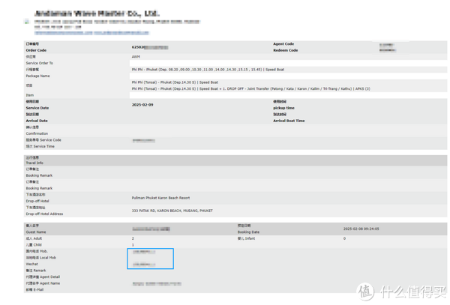Click the blurred Agent Name value

157,284
